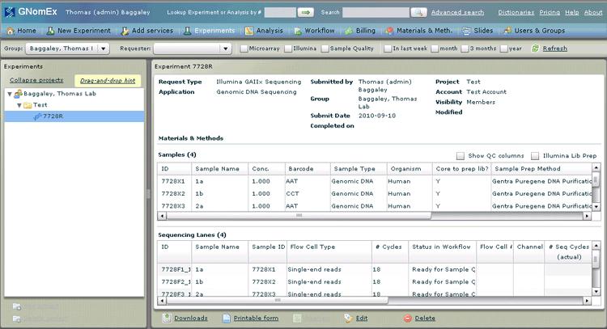Open the Help link

click(571, 12)
